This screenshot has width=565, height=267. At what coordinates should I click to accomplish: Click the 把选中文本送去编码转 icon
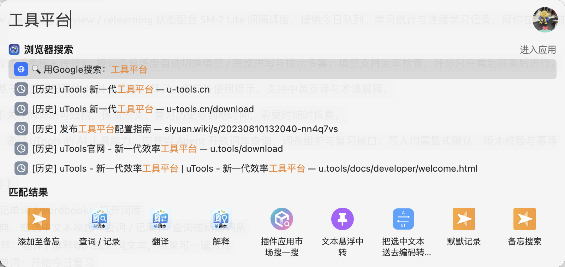403,219
